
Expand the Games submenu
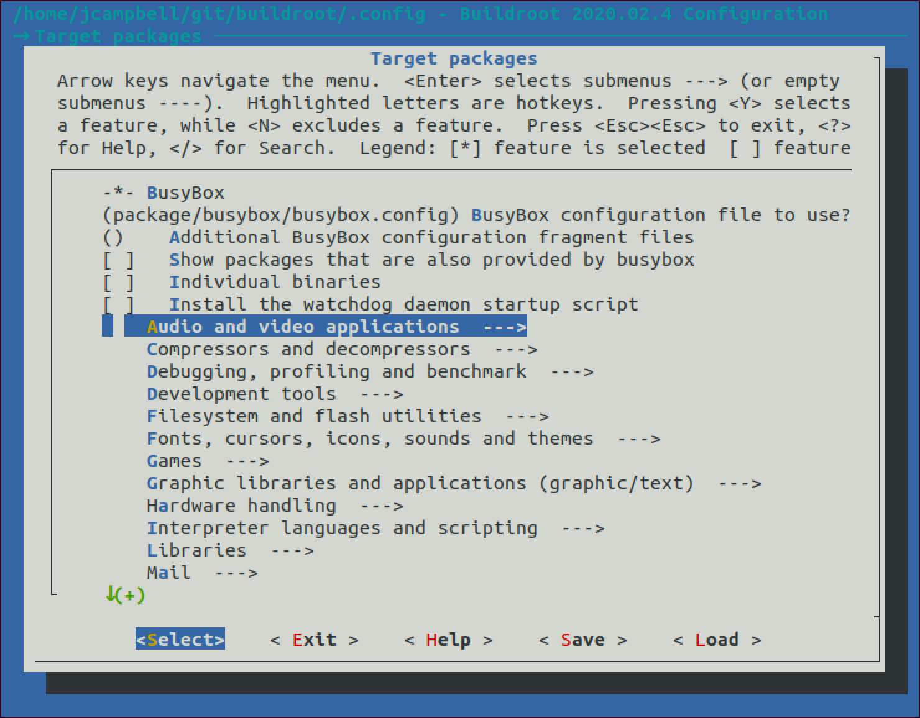point(208,461)
